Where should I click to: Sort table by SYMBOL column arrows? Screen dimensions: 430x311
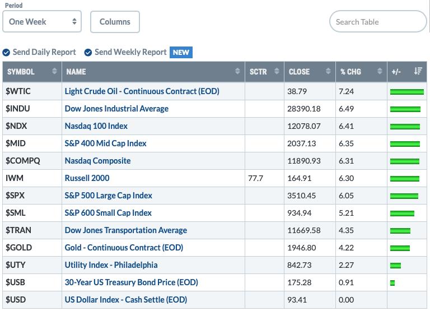(x=54, y=71)
